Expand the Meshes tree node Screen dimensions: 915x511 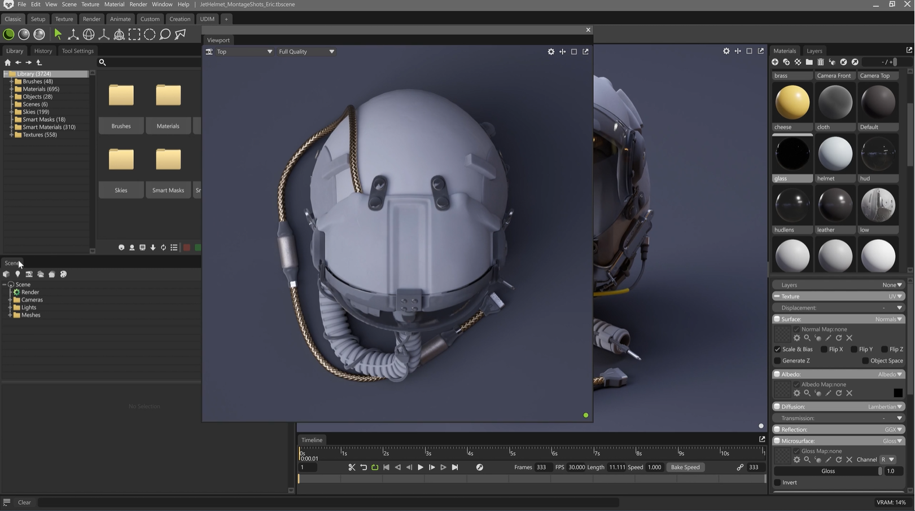(10, 315)
